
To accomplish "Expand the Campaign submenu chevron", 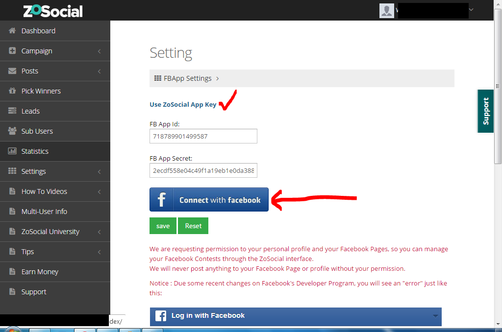I will click(x=99, y=51).
